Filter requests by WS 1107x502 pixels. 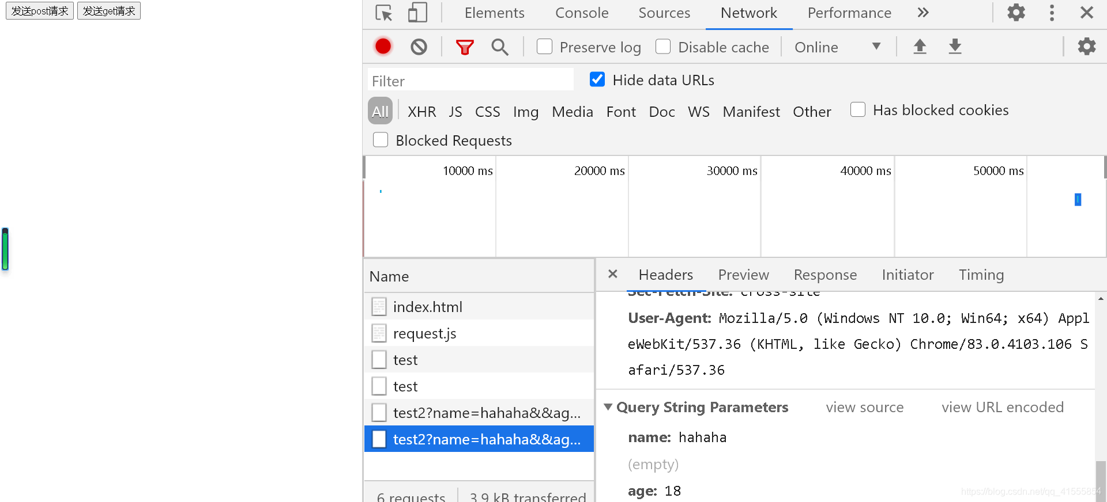[699, 112]
